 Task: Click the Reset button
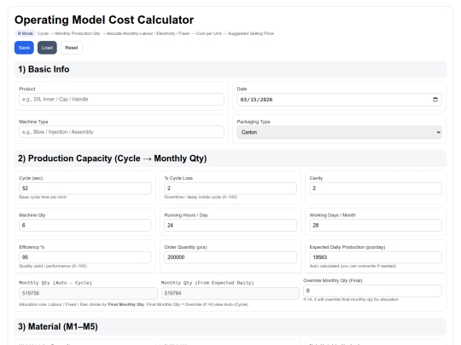(x=72, y=48)
